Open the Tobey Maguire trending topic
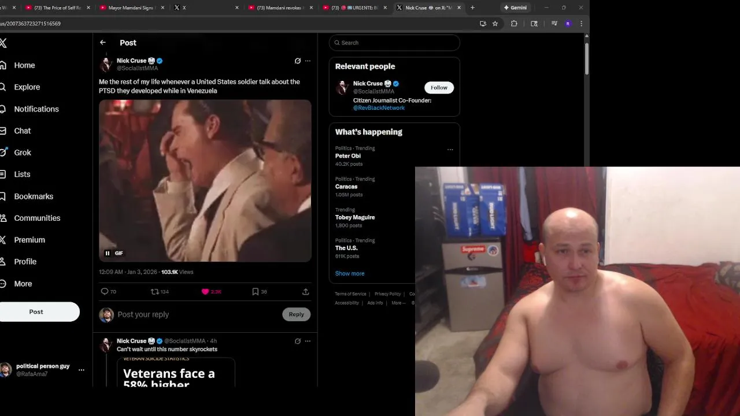The height and width of the screenshot is (416, 740). (x=355, y=217)
